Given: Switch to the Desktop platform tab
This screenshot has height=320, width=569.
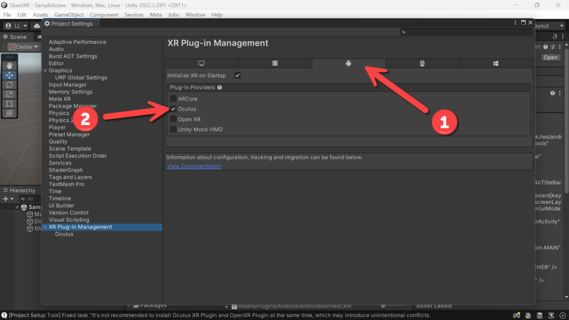Looking at the screenshot, I should click(x=201, y=63).
